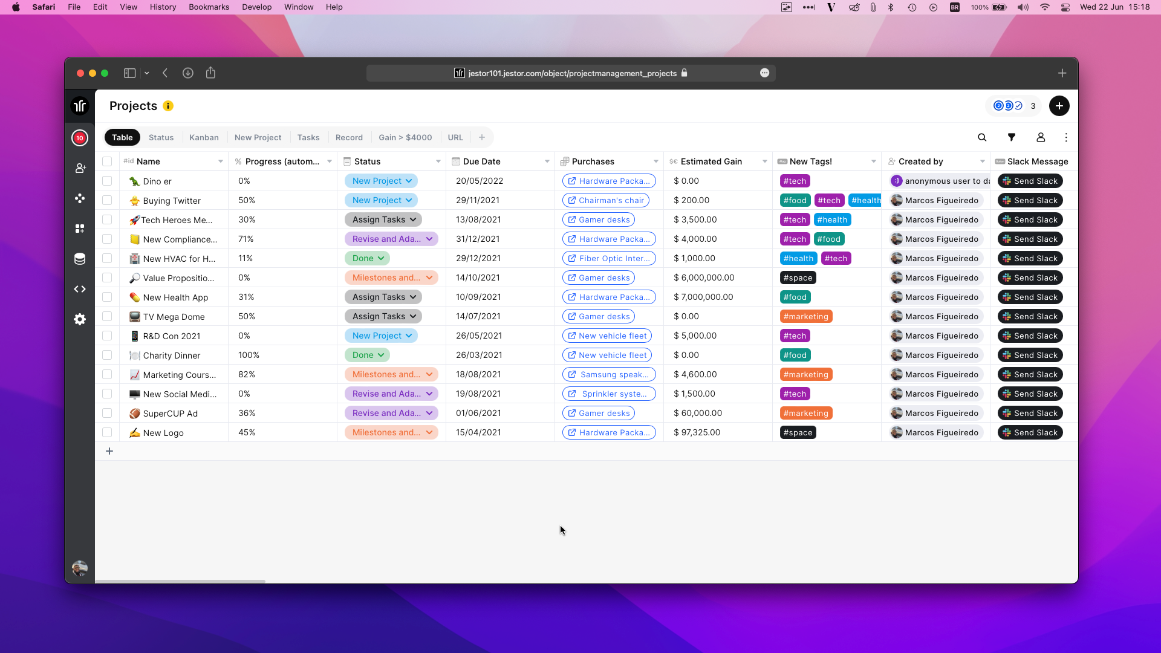Click the notifications badge in sidebar

79,138
